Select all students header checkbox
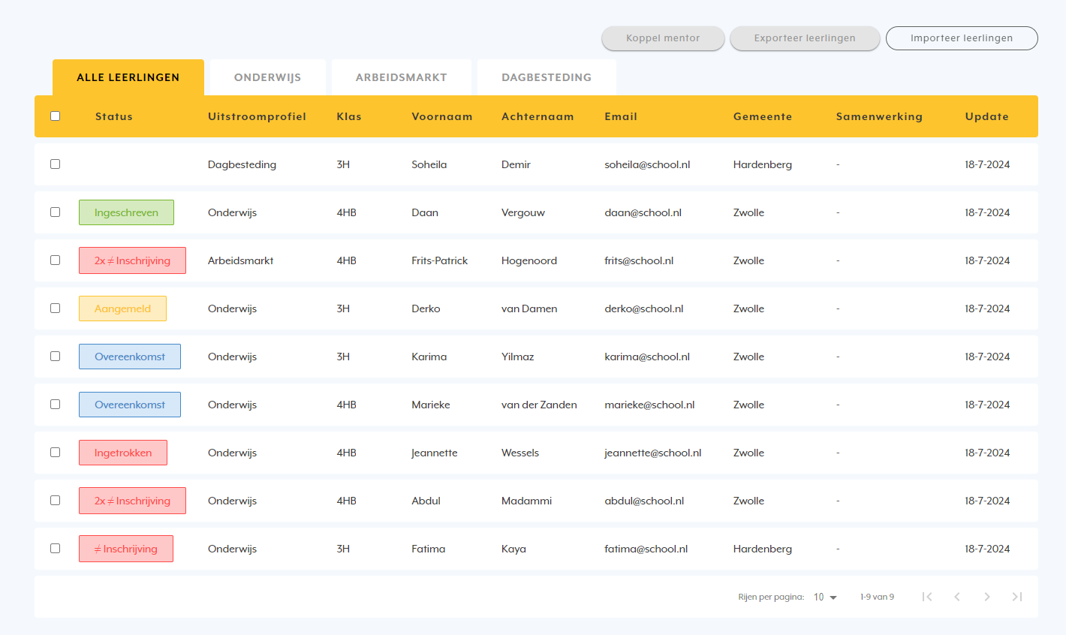 click(55, 116)
